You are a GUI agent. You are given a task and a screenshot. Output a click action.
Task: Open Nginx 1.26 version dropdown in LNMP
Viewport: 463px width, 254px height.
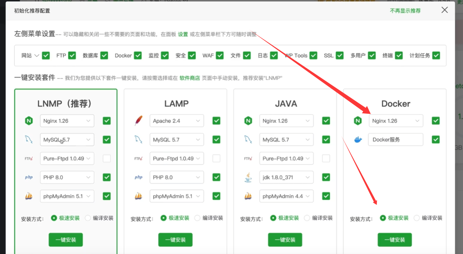point(67,121)
